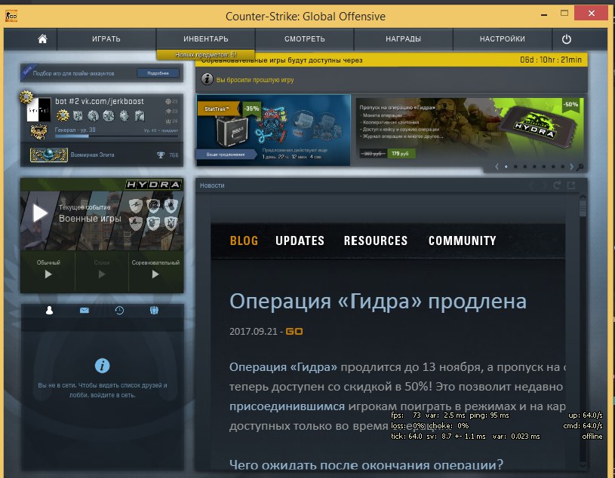Screen dimensions: 615x478
Task: Click the leader commendation icon beside 24
Action: click(168, 121)
